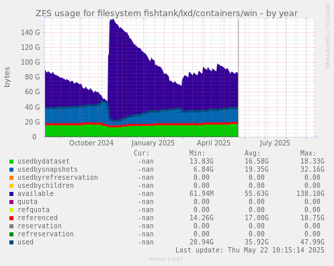Select the available legend label
Viewport: 334px width, 266px height.
pyautogui.click(x=36, y=194)
